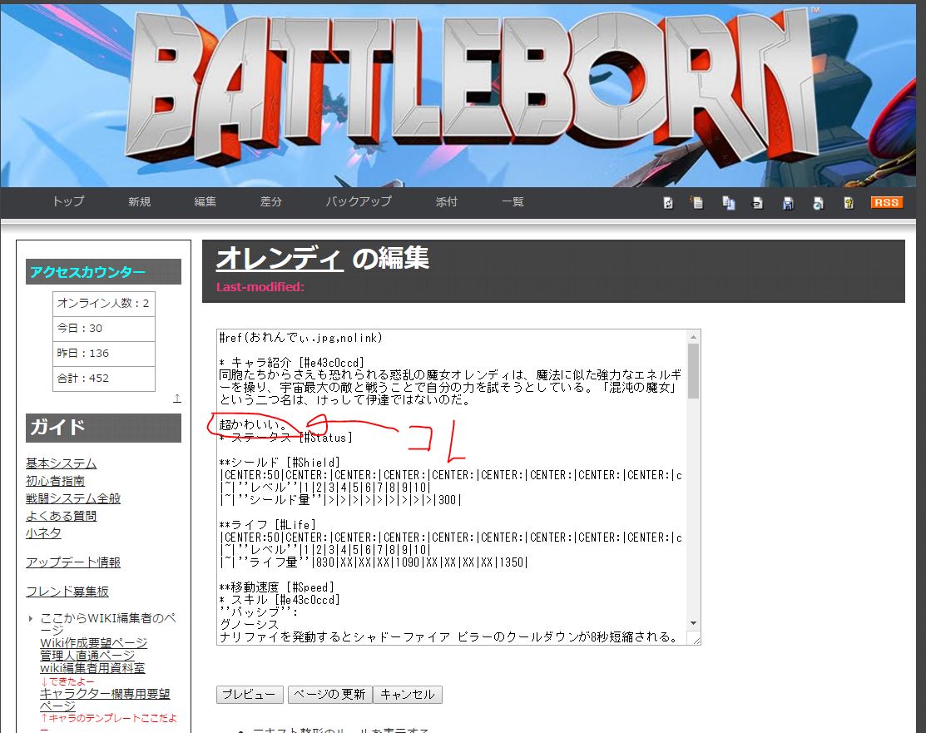Viewport: 926px width, 733px height.
Task: Open バックアップ in the navigation bar
Action: tap(359, 201)
